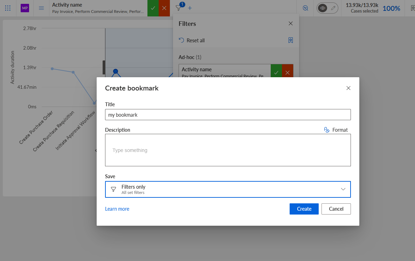Click the Ad-hoc (1) section heading

[x=190, y=57]
